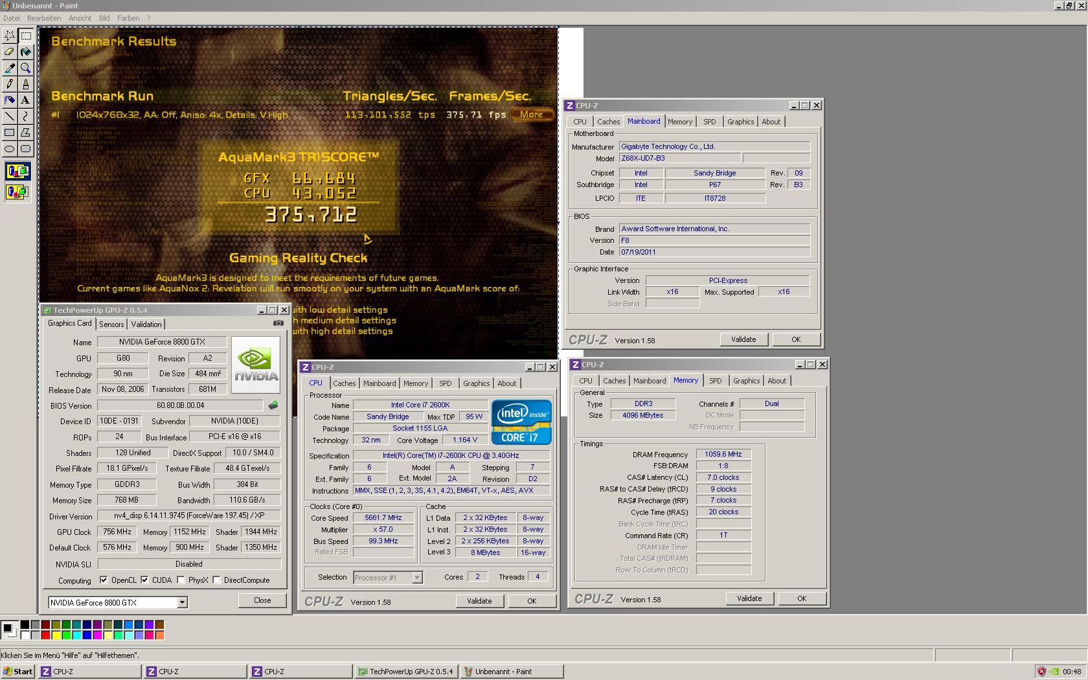Pick the orange color swatch in palette

(x=160, y=635)
